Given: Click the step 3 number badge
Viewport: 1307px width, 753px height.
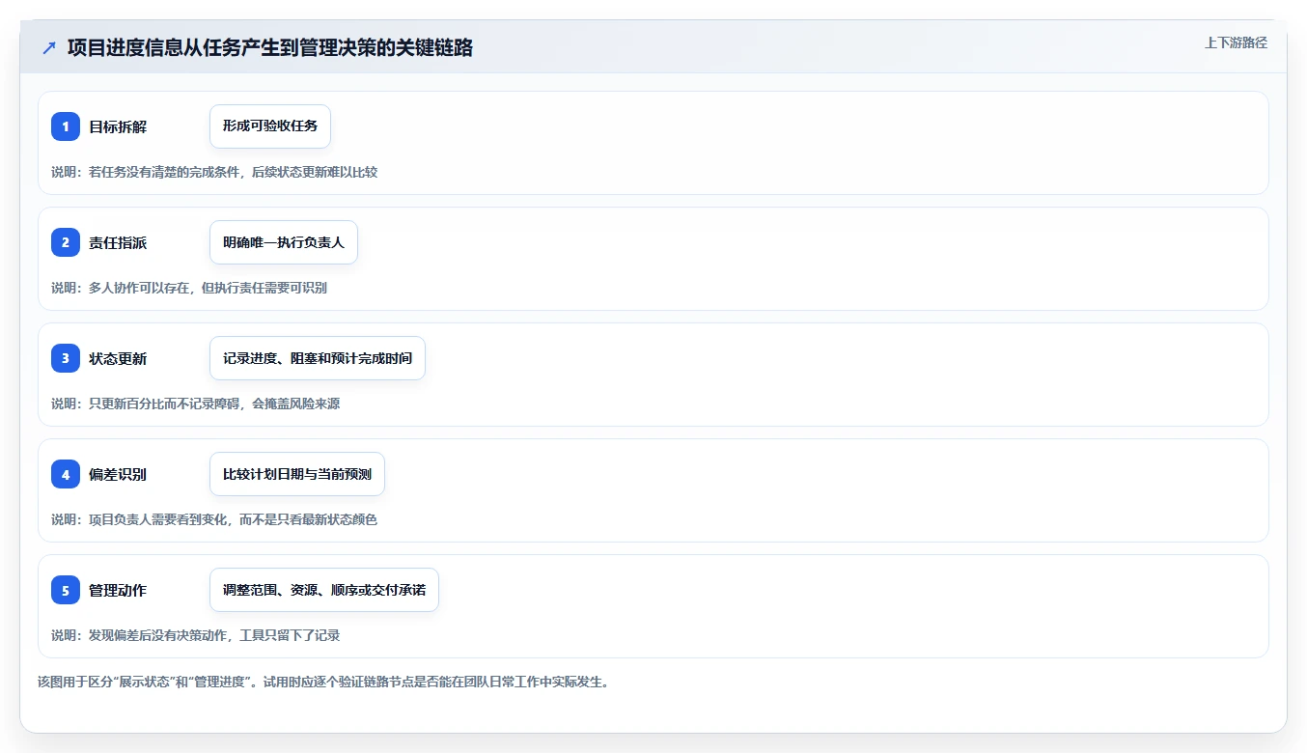Looking at the screenshot, I should click(x=66, y=358).
